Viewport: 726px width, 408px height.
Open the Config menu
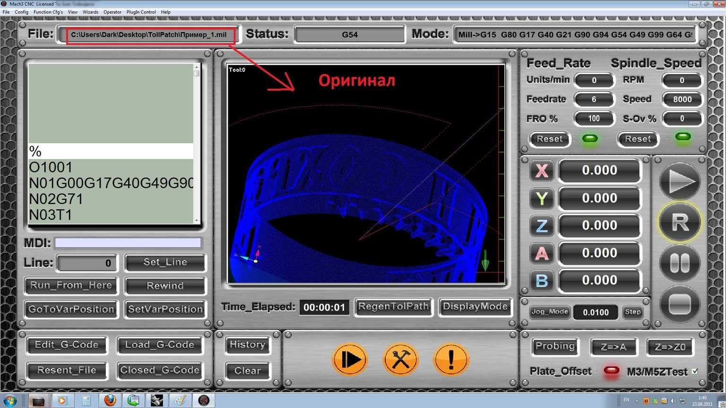21,12
